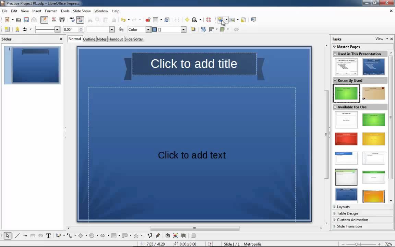Switch to the Slide Sorter tab

click(134, 39)
